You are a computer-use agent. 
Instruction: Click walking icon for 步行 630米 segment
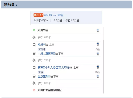(x=34, y=83)
